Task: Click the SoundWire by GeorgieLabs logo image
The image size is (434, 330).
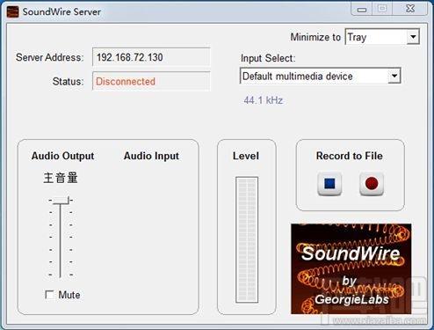Action: pos(351,268)
